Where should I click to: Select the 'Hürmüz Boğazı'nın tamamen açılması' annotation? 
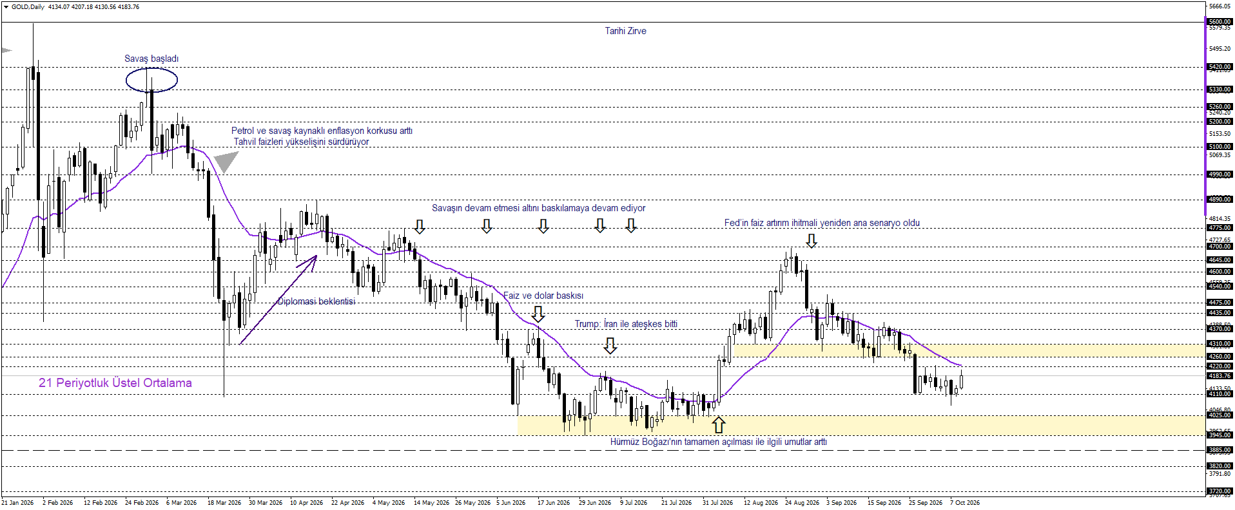(x=719, y=442)
